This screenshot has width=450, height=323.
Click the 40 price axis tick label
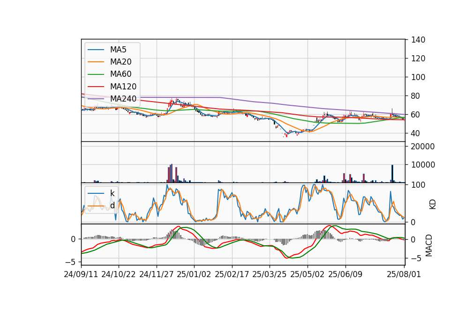(415, 133)
